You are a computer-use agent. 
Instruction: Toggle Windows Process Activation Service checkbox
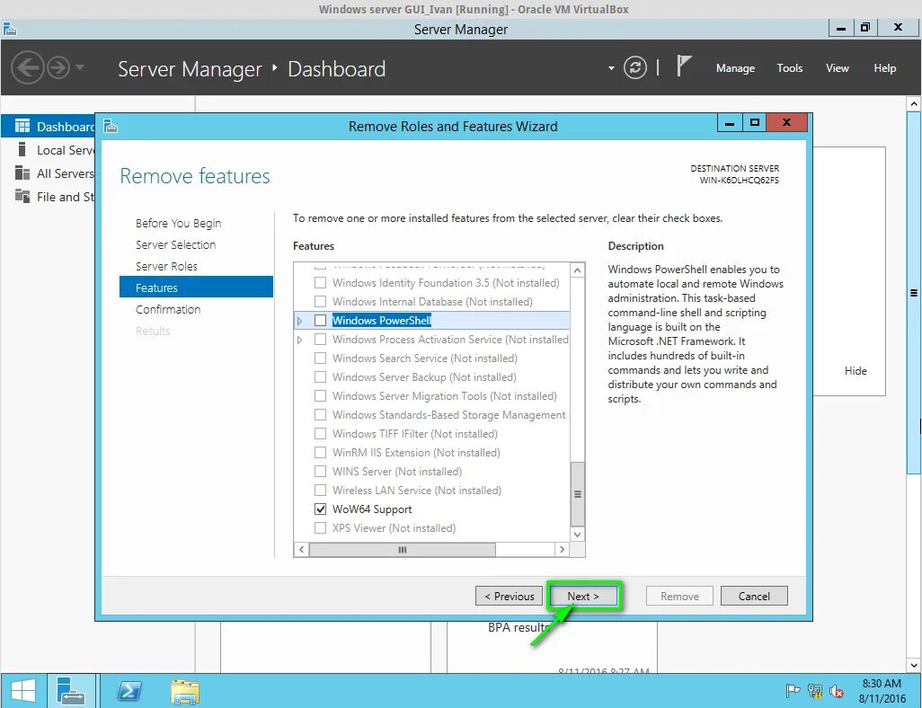click(x=321, y=340)
